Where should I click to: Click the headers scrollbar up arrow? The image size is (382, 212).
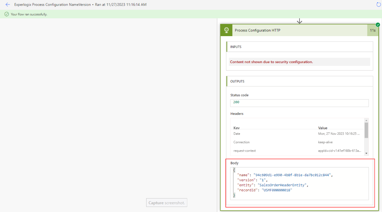click(367, 120)
